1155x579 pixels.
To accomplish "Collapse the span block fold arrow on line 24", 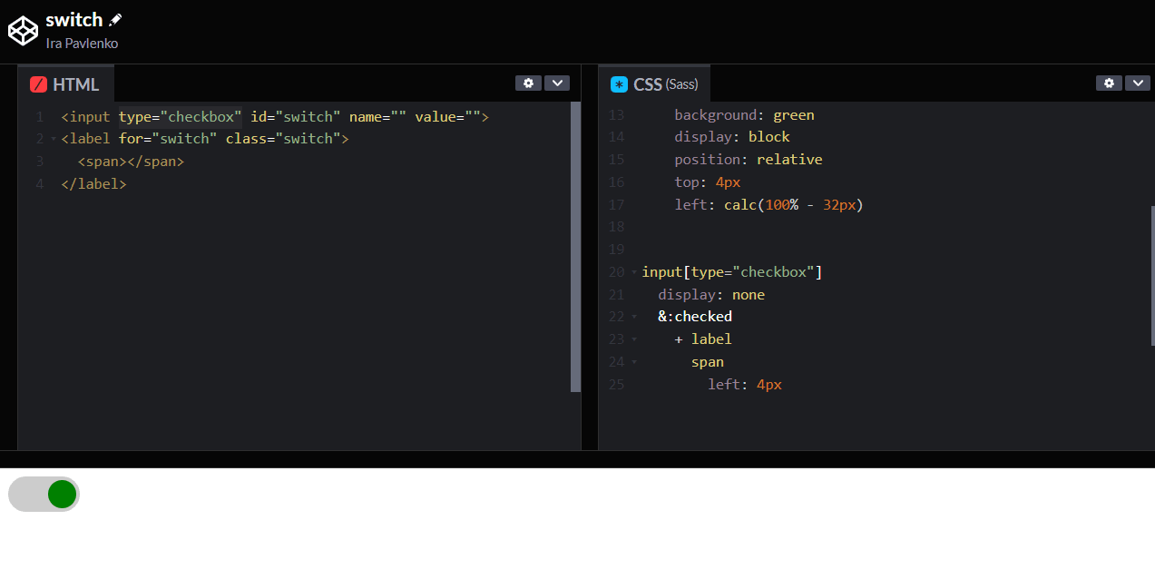I will click(x=634, y=362).
